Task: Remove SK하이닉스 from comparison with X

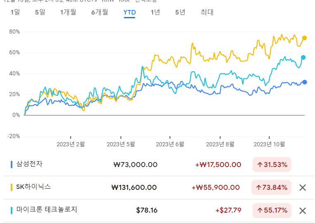Action: click(303, 187)
